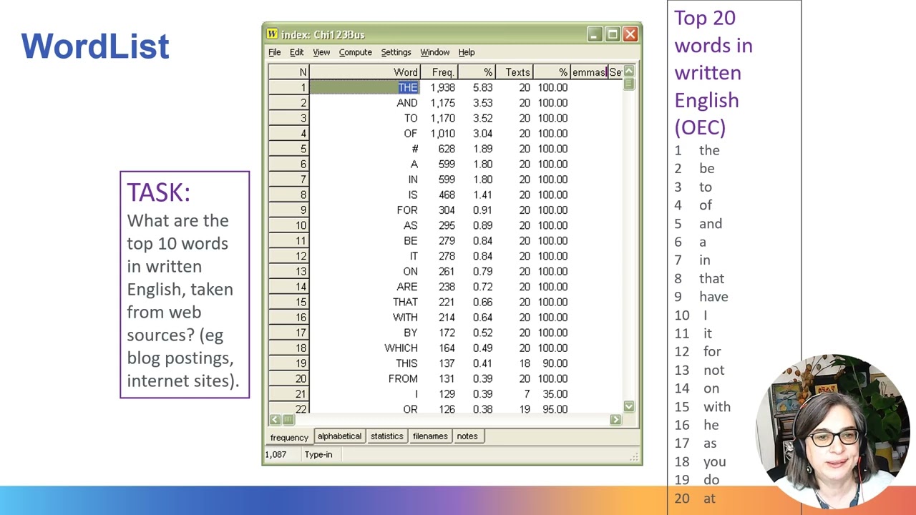This screenshot has height=515, width=916.
Task: Click the horizontal scrollbar thumb
Action: click(x=288, y=420)
